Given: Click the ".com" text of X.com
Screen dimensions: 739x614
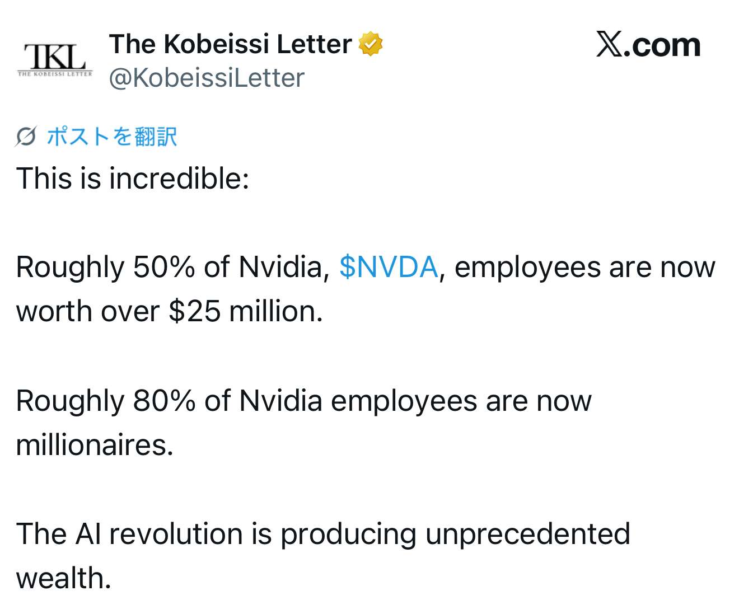Looking at the screenshot, I should click(662, 45).
